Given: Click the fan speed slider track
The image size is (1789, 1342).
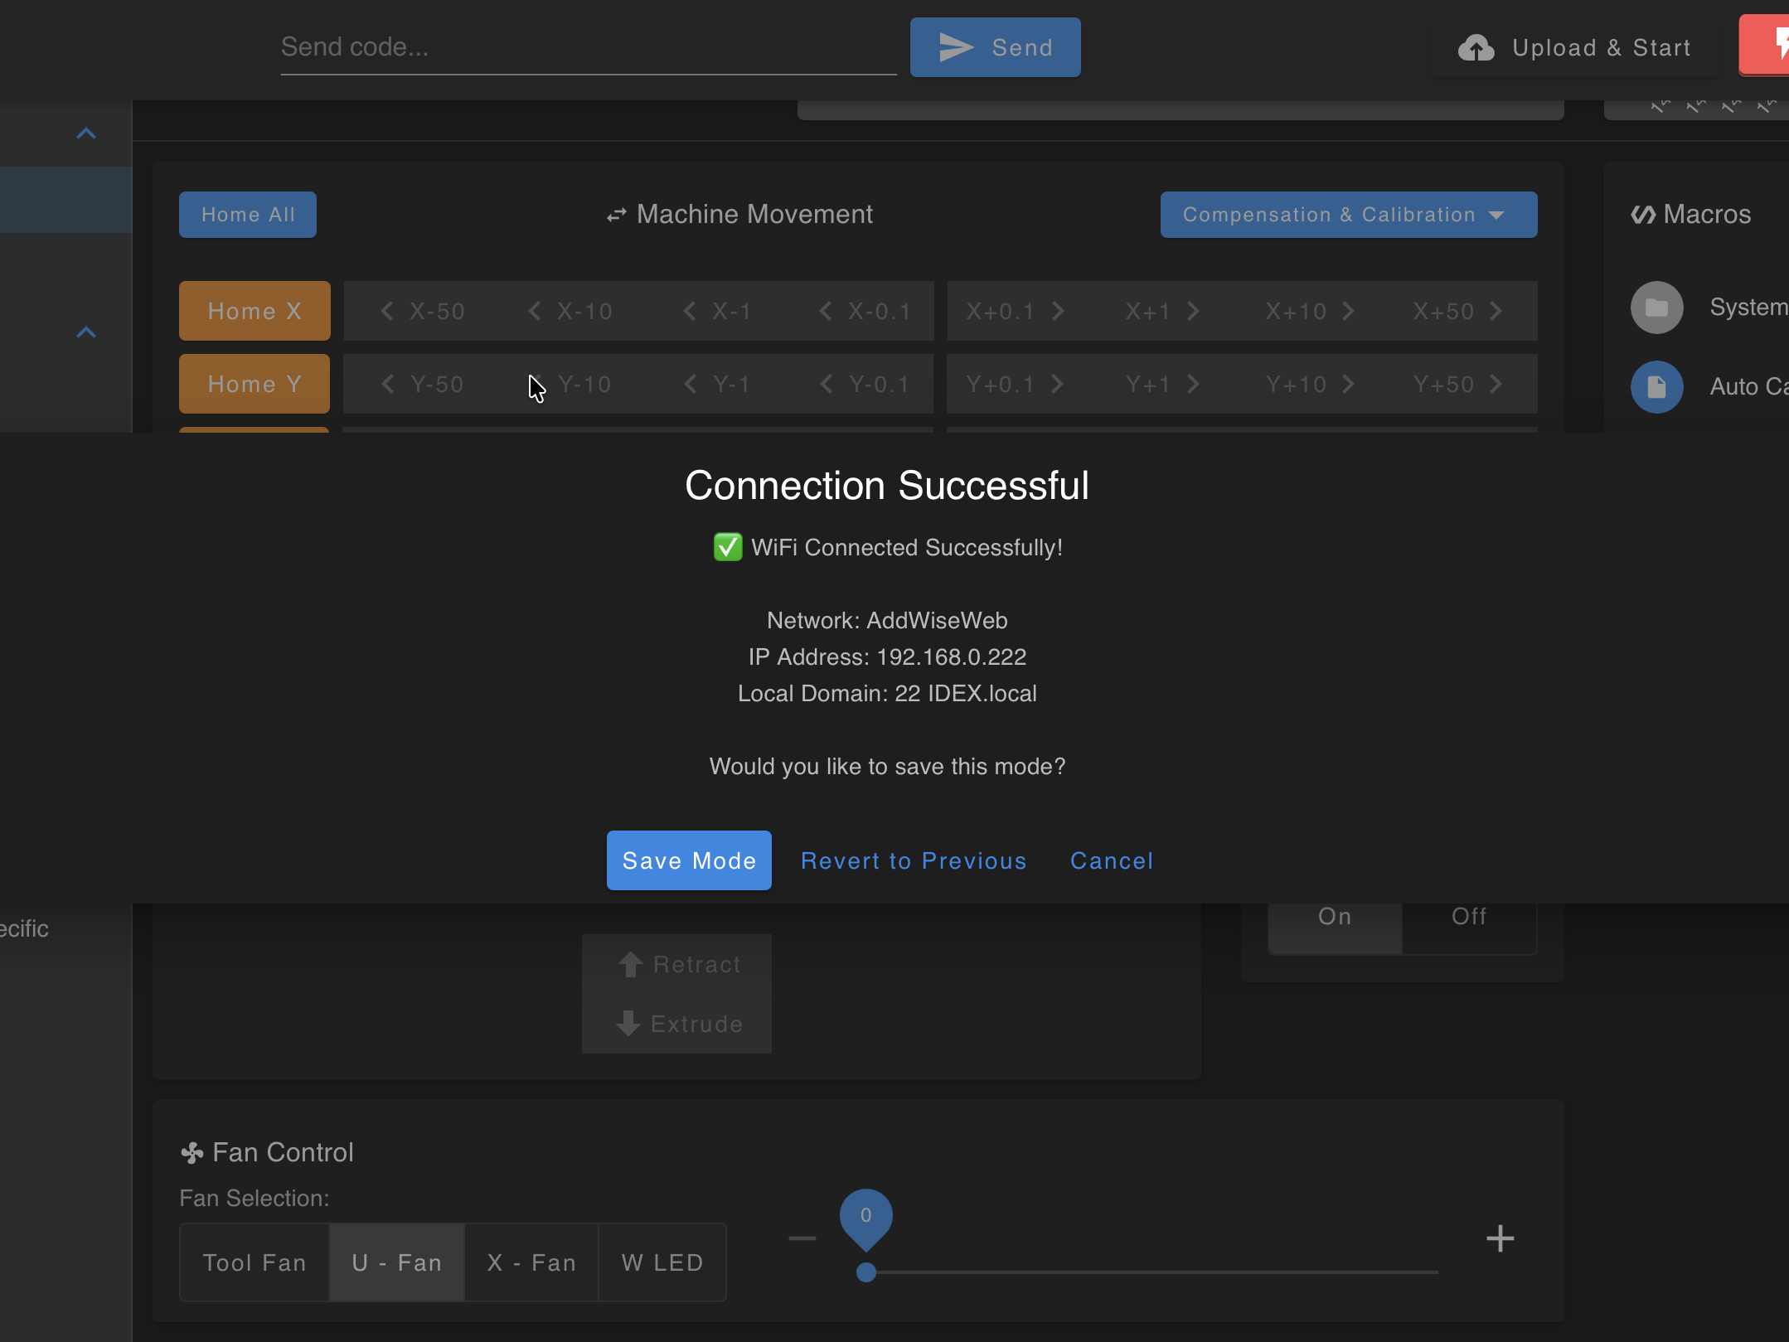Looking at the screenshot, I should tap(1152, 1272).
